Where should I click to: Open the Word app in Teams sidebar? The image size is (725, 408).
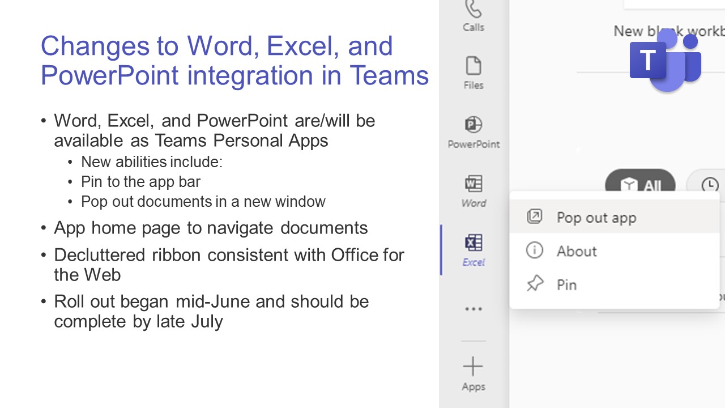474,192
